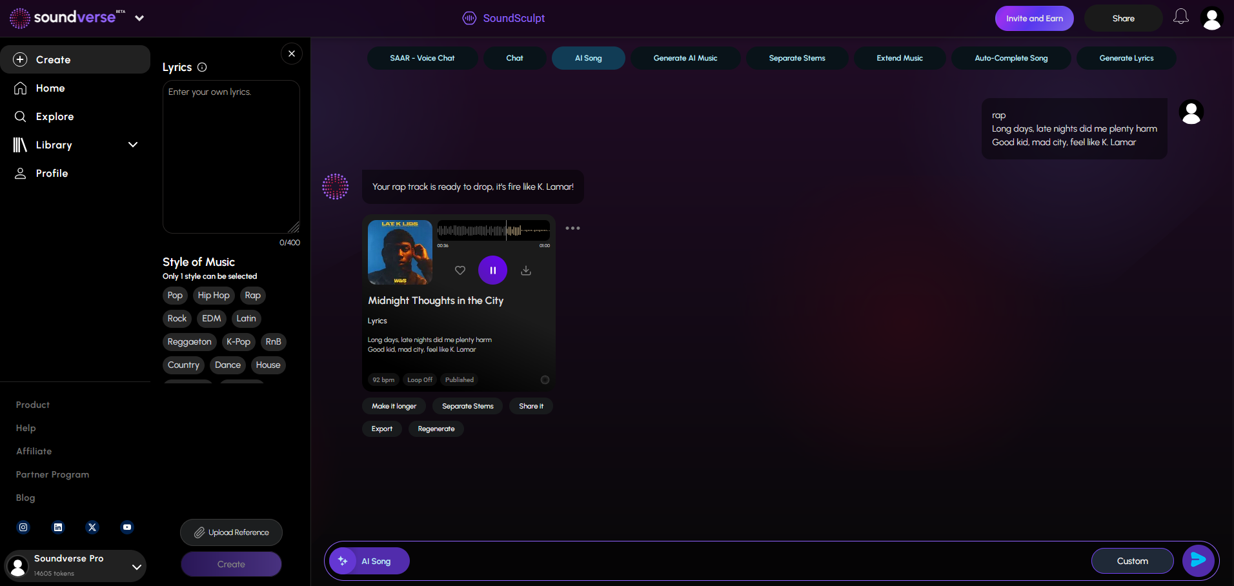The height and width of the screenshot is (586, 1234).
Task: Click the Lyrics info icon
Action: pos(202,67)
